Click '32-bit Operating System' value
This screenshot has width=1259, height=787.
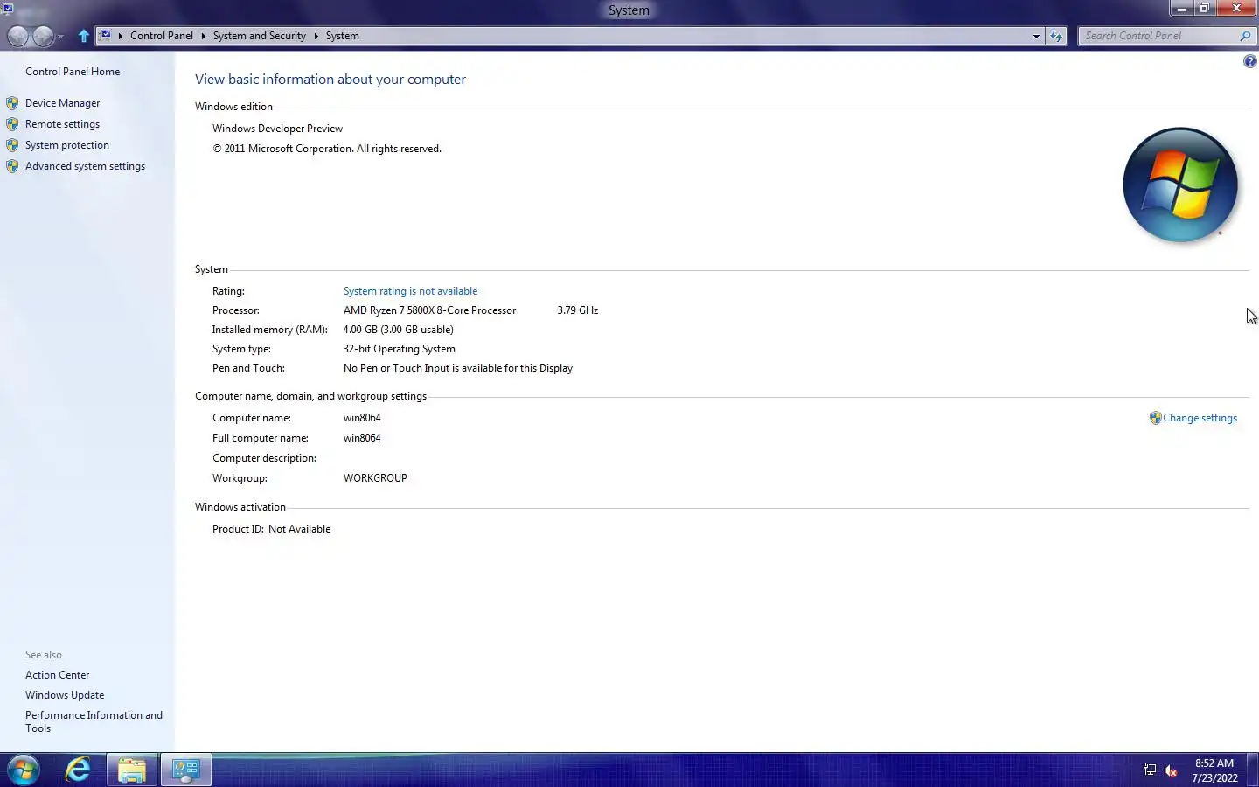tap(399, 349)
